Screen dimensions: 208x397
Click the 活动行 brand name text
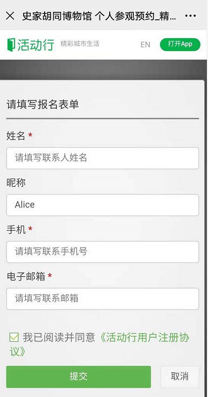[35, 45]
